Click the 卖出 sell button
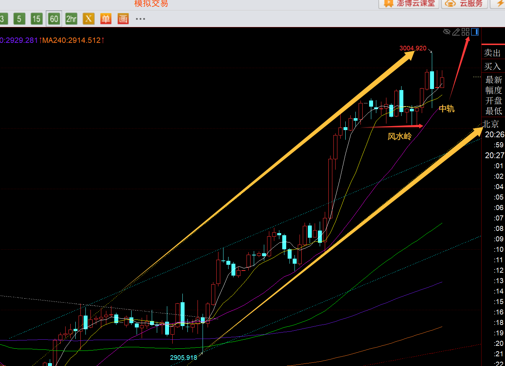Viewport: 505px width, 366px height. (x=492, y=53)
